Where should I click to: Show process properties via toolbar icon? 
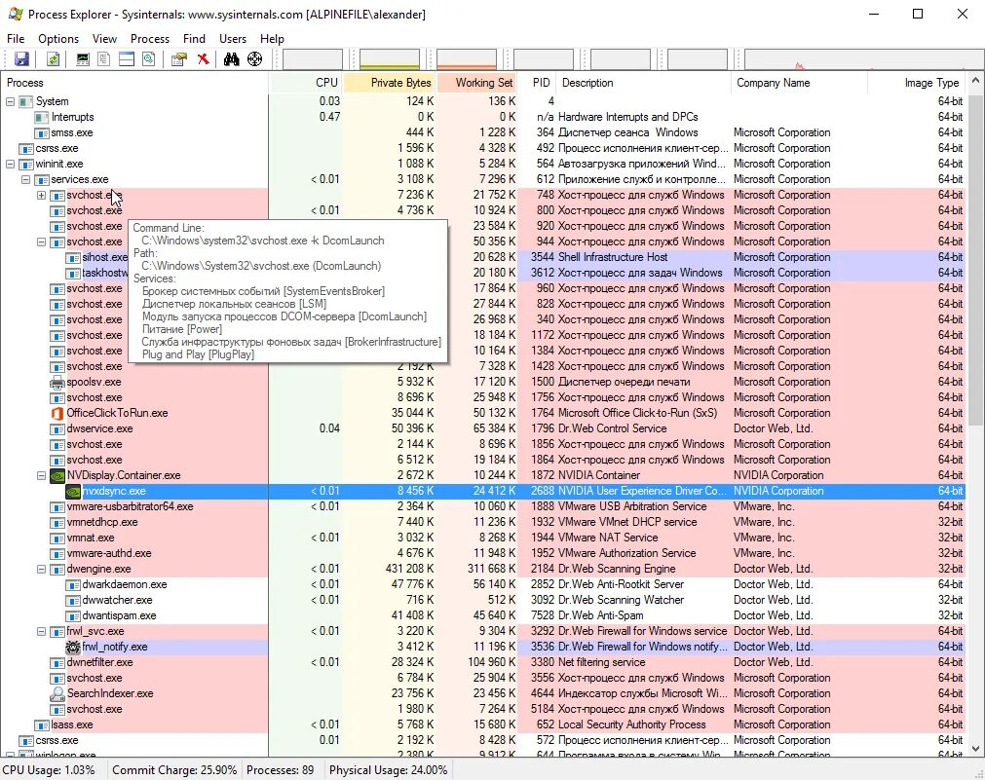178,58
